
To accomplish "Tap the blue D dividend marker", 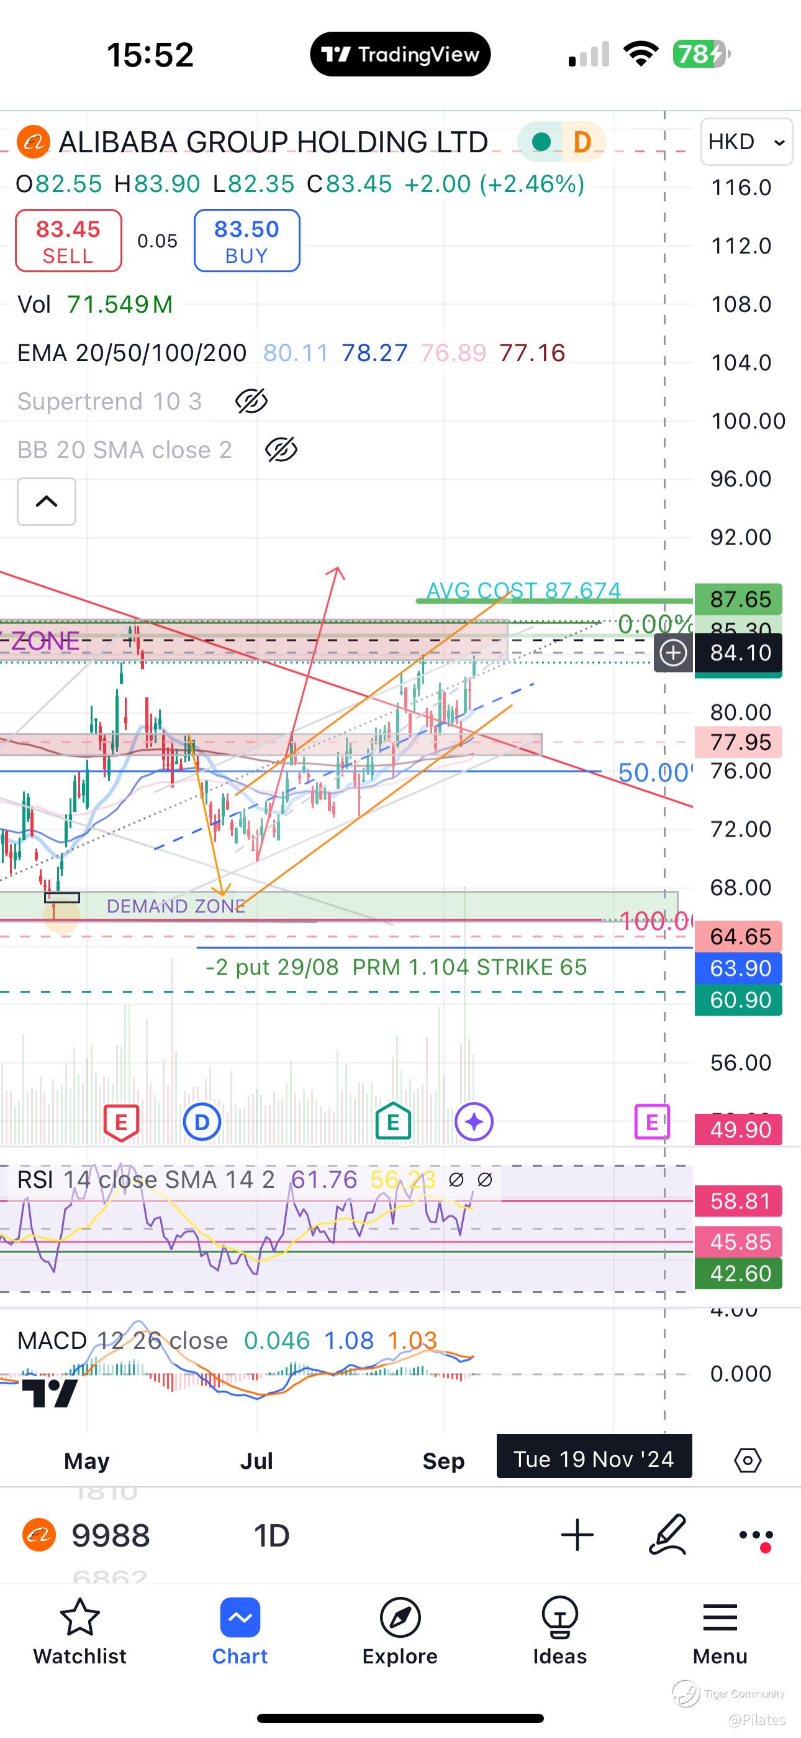I will coord(202,1123).
